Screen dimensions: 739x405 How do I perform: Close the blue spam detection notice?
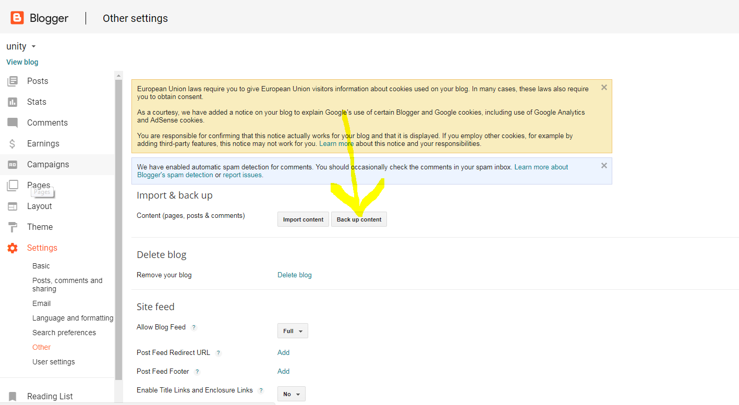tap(604, 166)
